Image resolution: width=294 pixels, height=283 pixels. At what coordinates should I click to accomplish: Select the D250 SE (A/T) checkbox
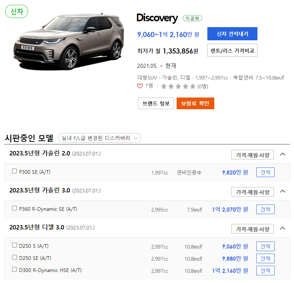tap(14, 257)
